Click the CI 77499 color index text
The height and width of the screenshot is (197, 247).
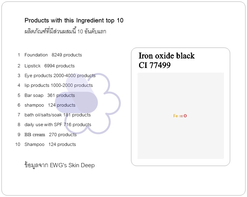[154, 65]
